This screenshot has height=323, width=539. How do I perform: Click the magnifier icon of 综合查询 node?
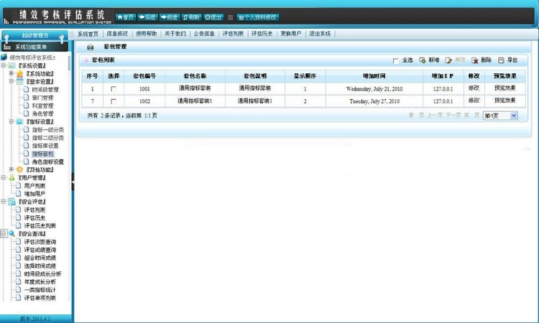click(x=11, y=234)
